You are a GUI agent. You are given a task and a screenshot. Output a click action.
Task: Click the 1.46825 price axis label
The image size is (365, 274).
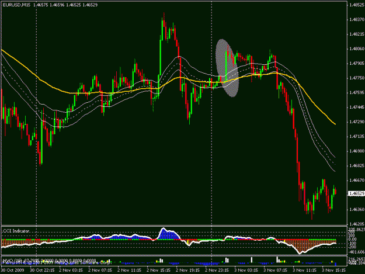357,166
